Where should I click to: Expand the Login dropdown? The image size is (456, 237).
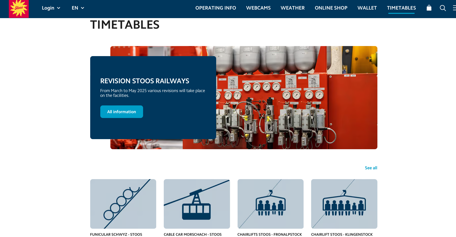(51, 8)
